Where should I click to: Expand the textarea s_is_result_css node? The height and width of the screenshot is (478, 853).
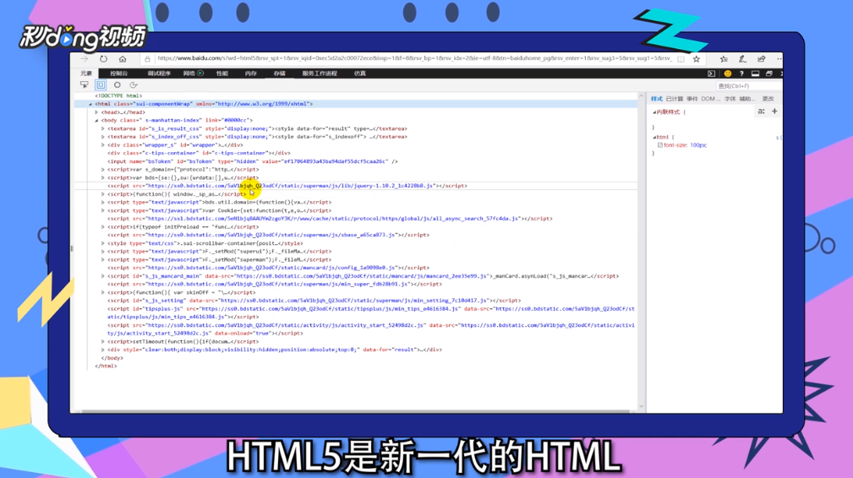103,128
